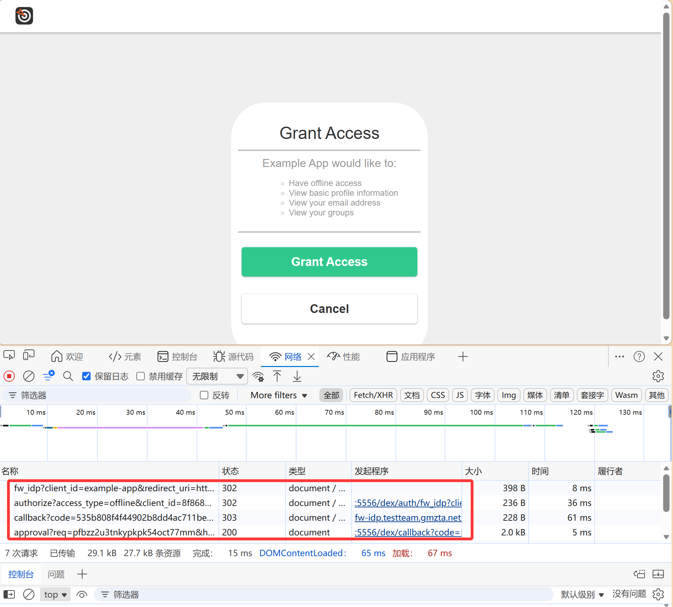Open the network search magnifier
This screenshot has height=607, width=673.
click(x=68, y=376)
